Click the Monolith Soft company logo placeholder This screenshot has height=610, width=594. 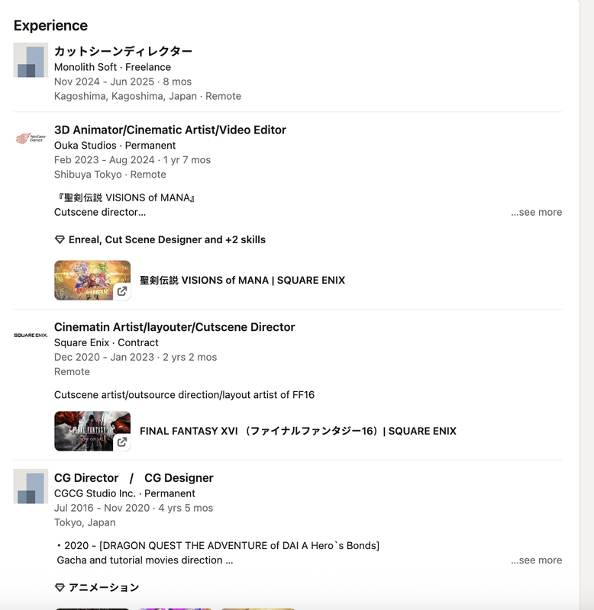pos(31,60)
